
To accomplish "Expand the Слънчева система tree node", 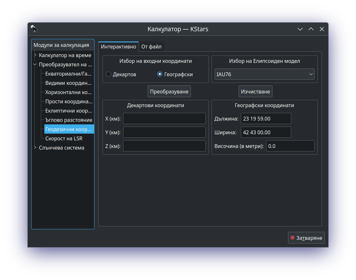I will (35, 148).
